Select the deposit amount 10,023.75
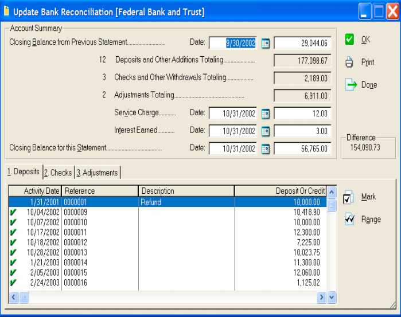This screenshot has width=401, height=317. [307, 253]
